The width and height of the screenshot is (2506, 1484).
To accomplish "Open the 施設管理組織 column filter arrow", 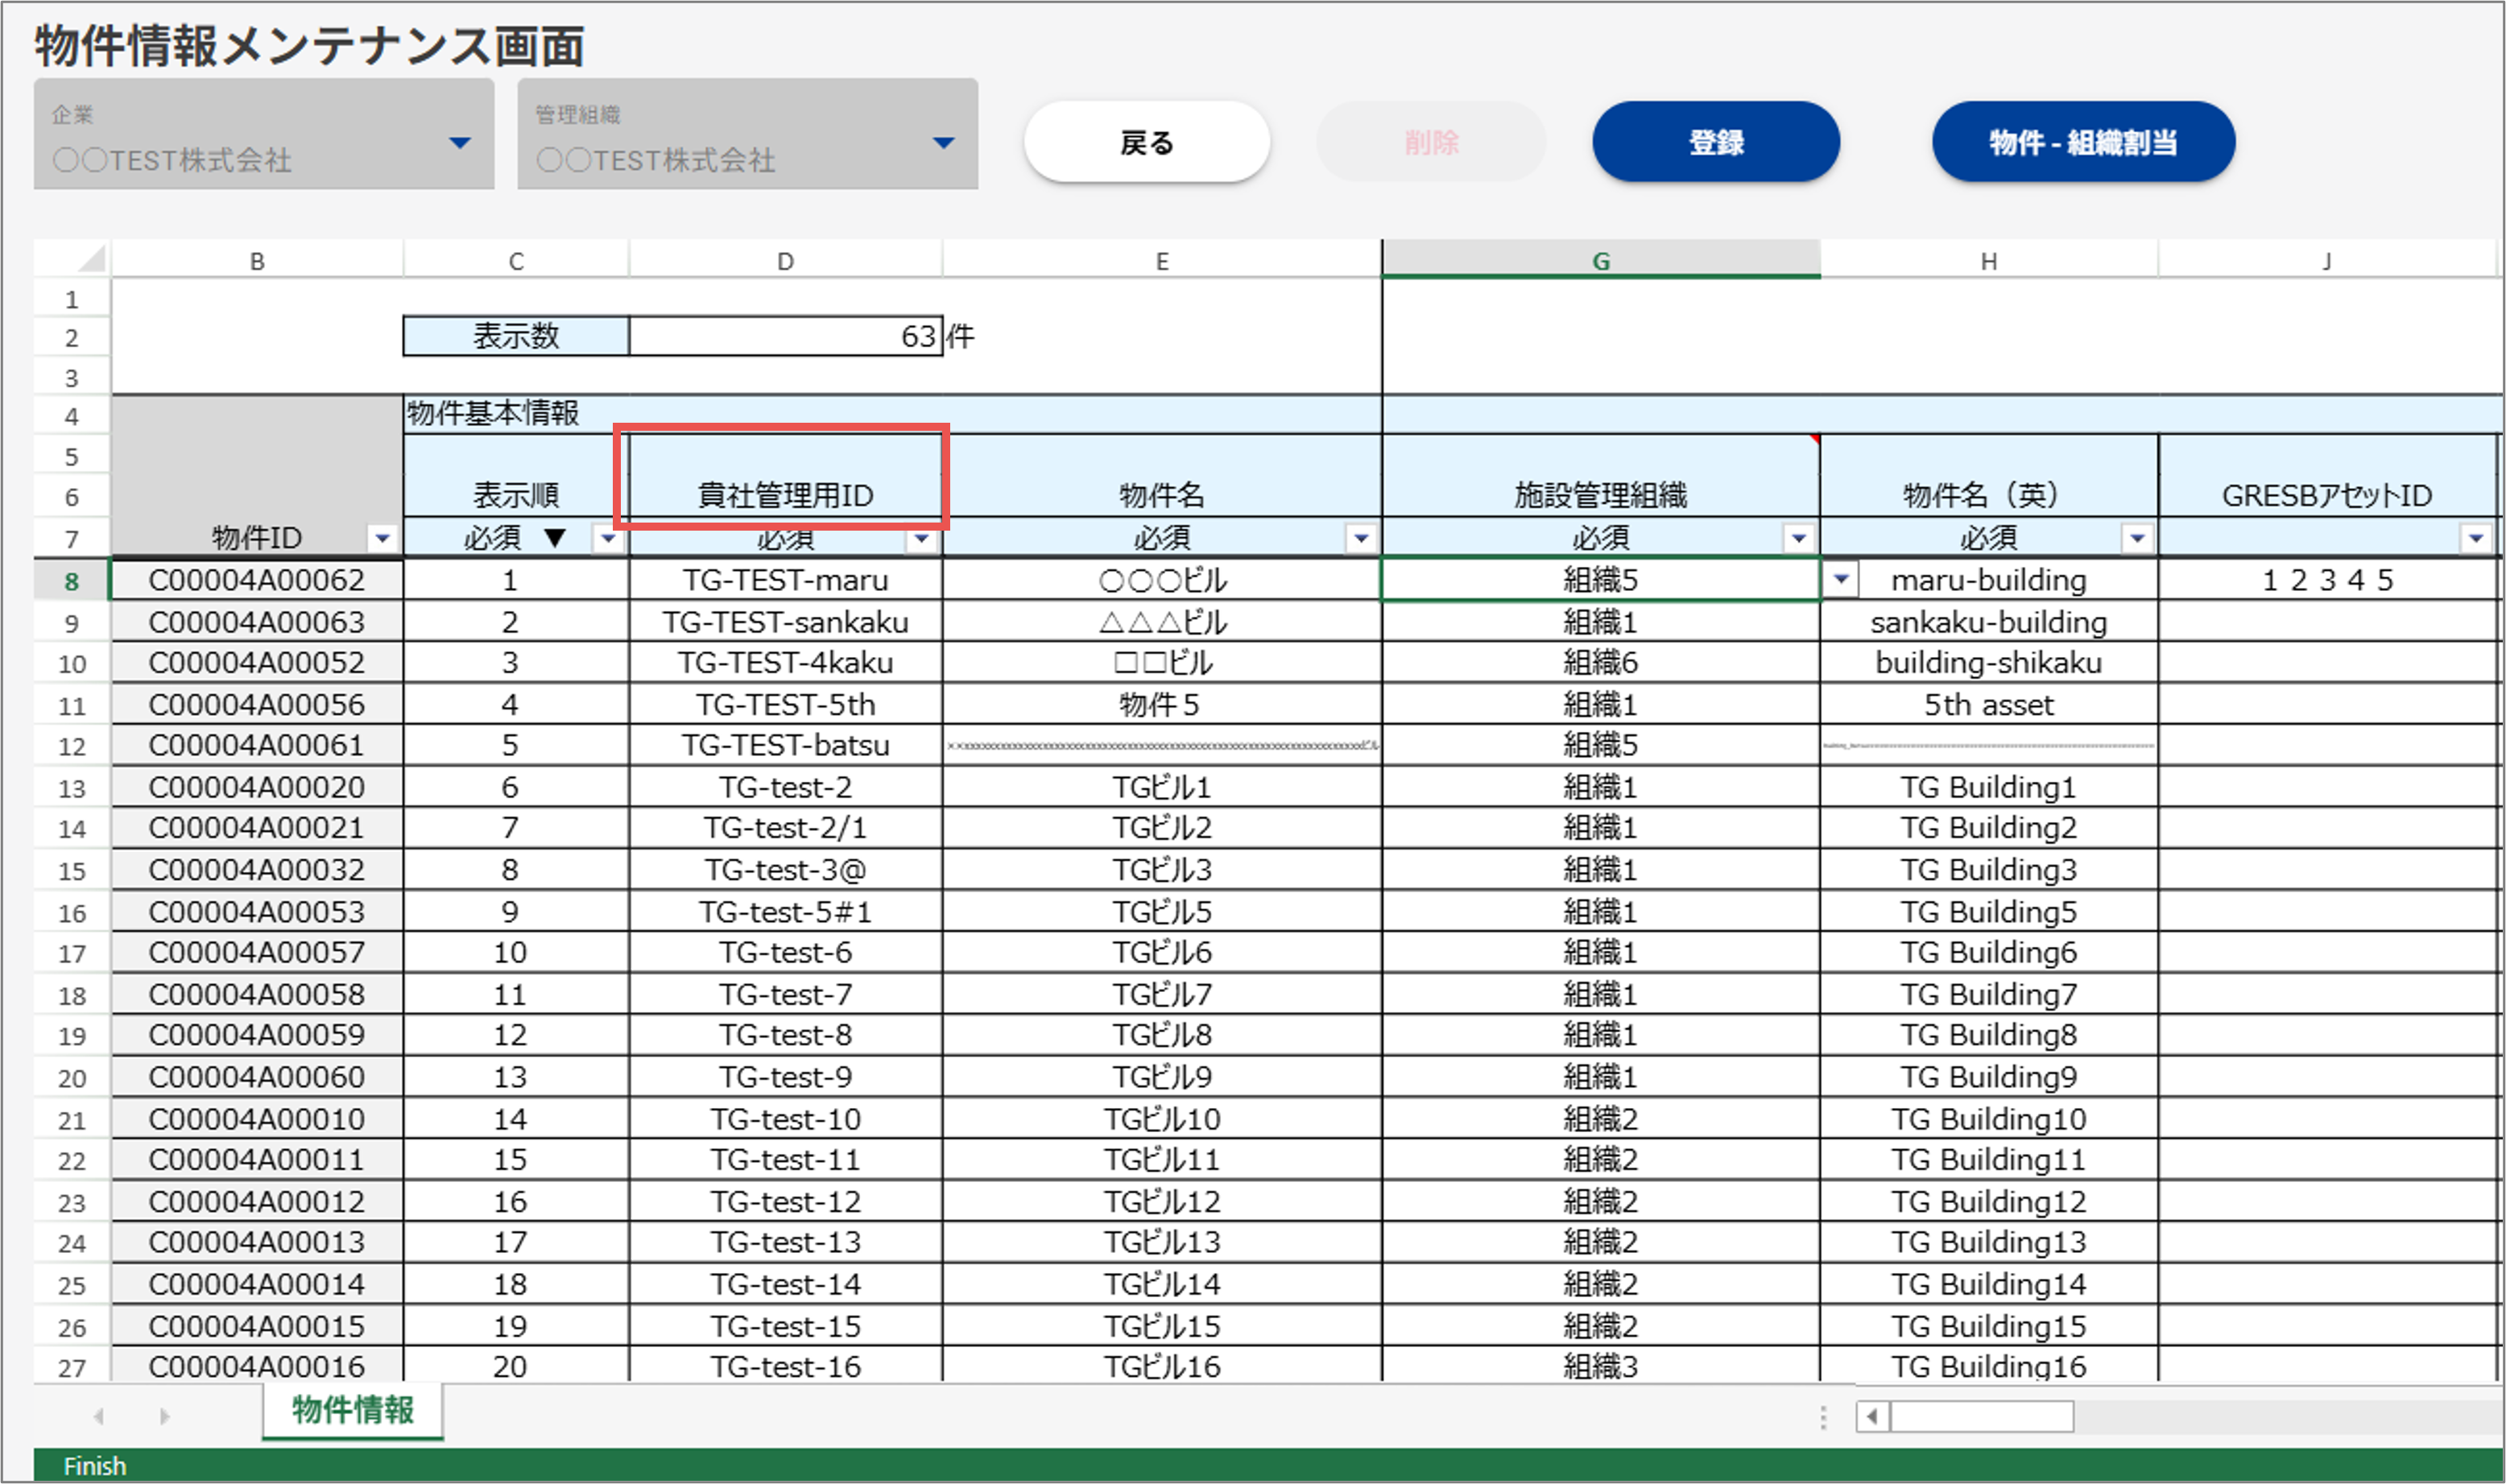I will tap(1798, 539).
